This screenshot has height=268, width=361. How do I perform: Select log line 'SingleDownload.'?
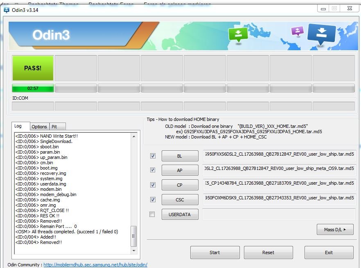pos(44,141)
